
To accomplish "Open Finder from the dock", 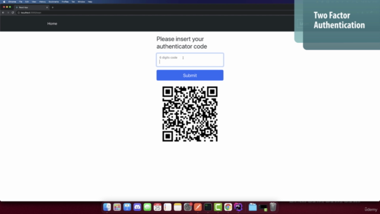I will tap(107, 207).
